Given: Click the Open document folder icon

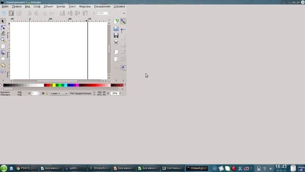Looking at the screenshot, I should [116, 29].
